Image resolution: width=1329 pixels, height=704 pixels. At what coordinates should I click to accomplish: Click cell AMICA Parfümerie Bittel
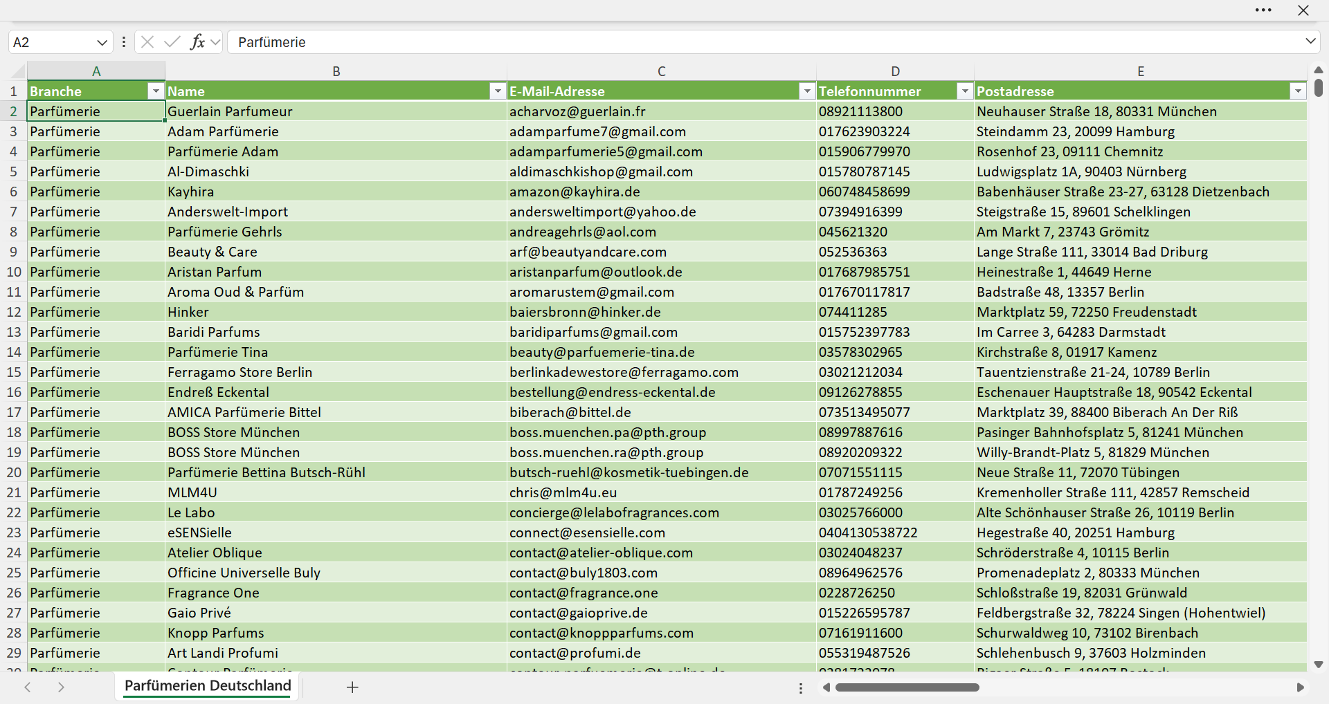(336, 412)
